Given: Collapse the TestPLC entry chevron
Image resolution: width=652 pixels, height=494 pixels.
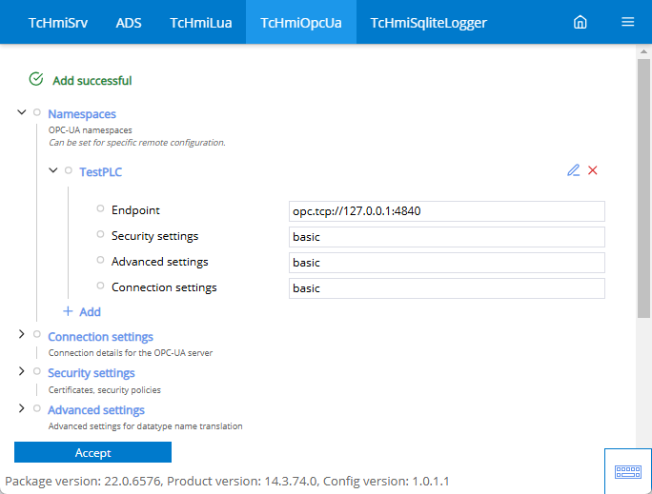Looking at the screenshot, I should tap(53, 170).
